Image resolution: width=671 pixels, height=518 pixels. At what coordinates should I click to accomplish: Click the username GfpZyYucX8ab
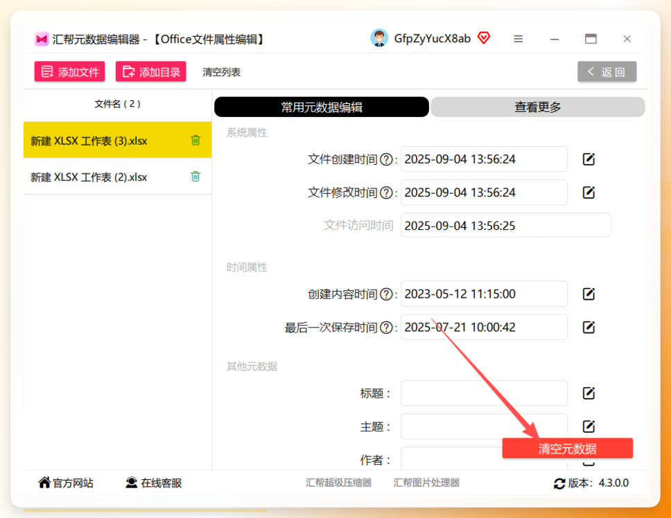click(433, 39)
